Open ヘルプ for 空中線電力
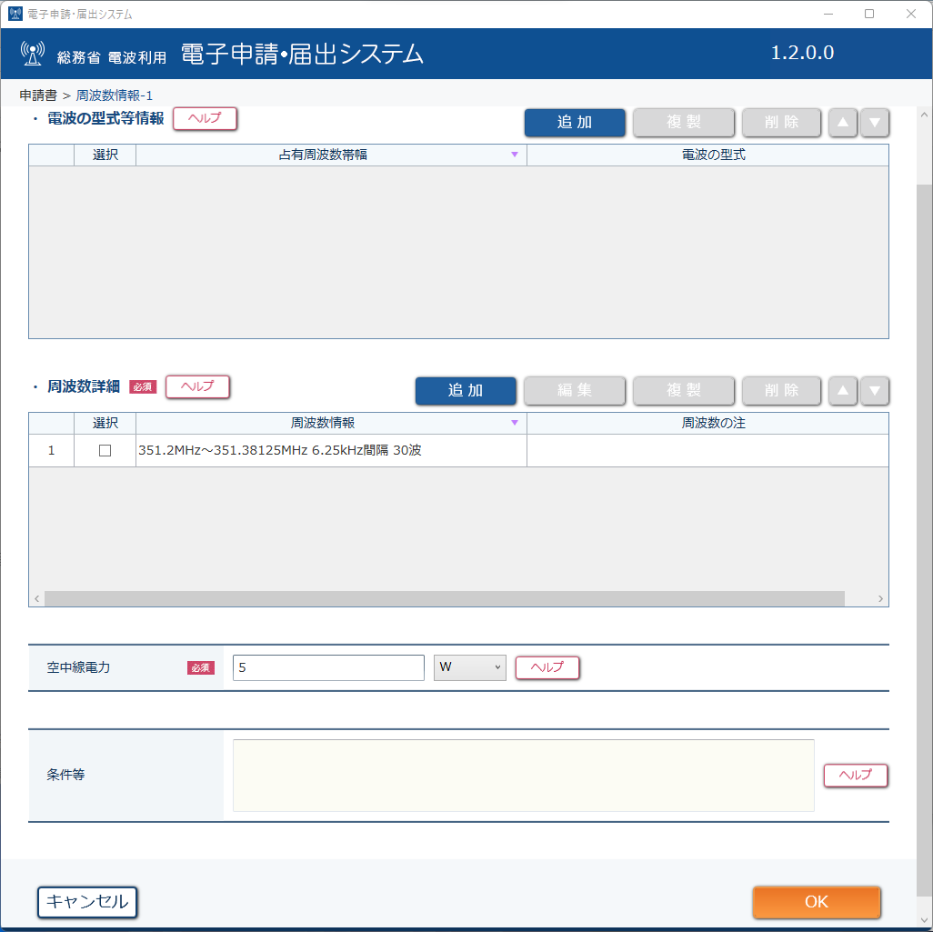 point(547,667)
